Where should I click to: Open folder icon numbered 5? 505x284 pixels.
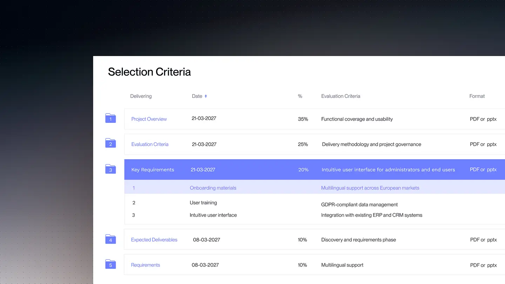110,264
